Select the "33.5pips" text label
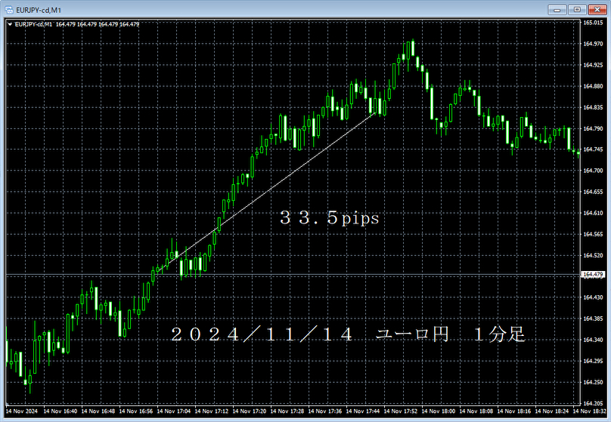Image resolution: width=611 pixels, height=422 pixels. 329,218
